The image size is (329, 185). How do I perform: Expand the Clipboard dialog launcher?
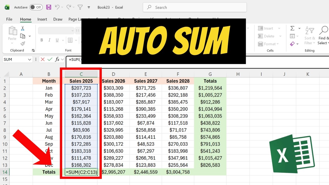(x=33, y=50)
